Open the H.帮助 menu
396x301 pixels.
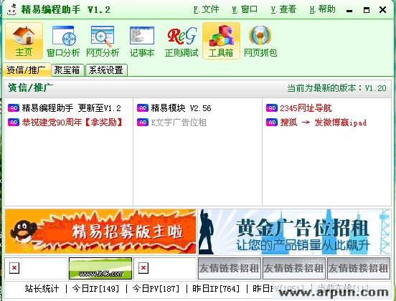pyautogui.click(x=323, y=9)
